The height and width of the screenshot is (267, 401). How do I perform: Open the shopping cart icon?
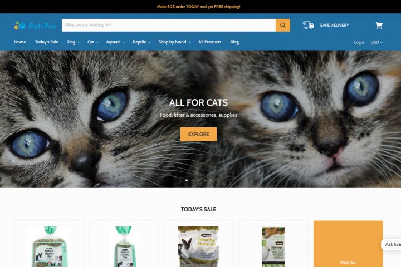(x=379, y=25)
